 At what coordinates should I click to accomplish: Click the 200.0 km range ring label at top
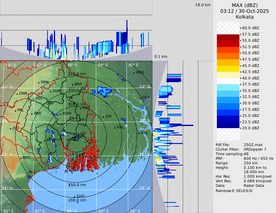tap(77, 74)
